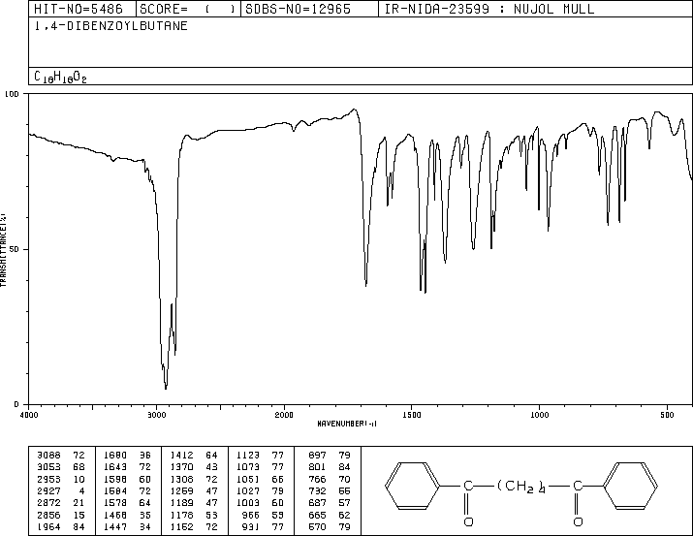
Task: Select the 1370 peak wavenumber
Action: 181,467
